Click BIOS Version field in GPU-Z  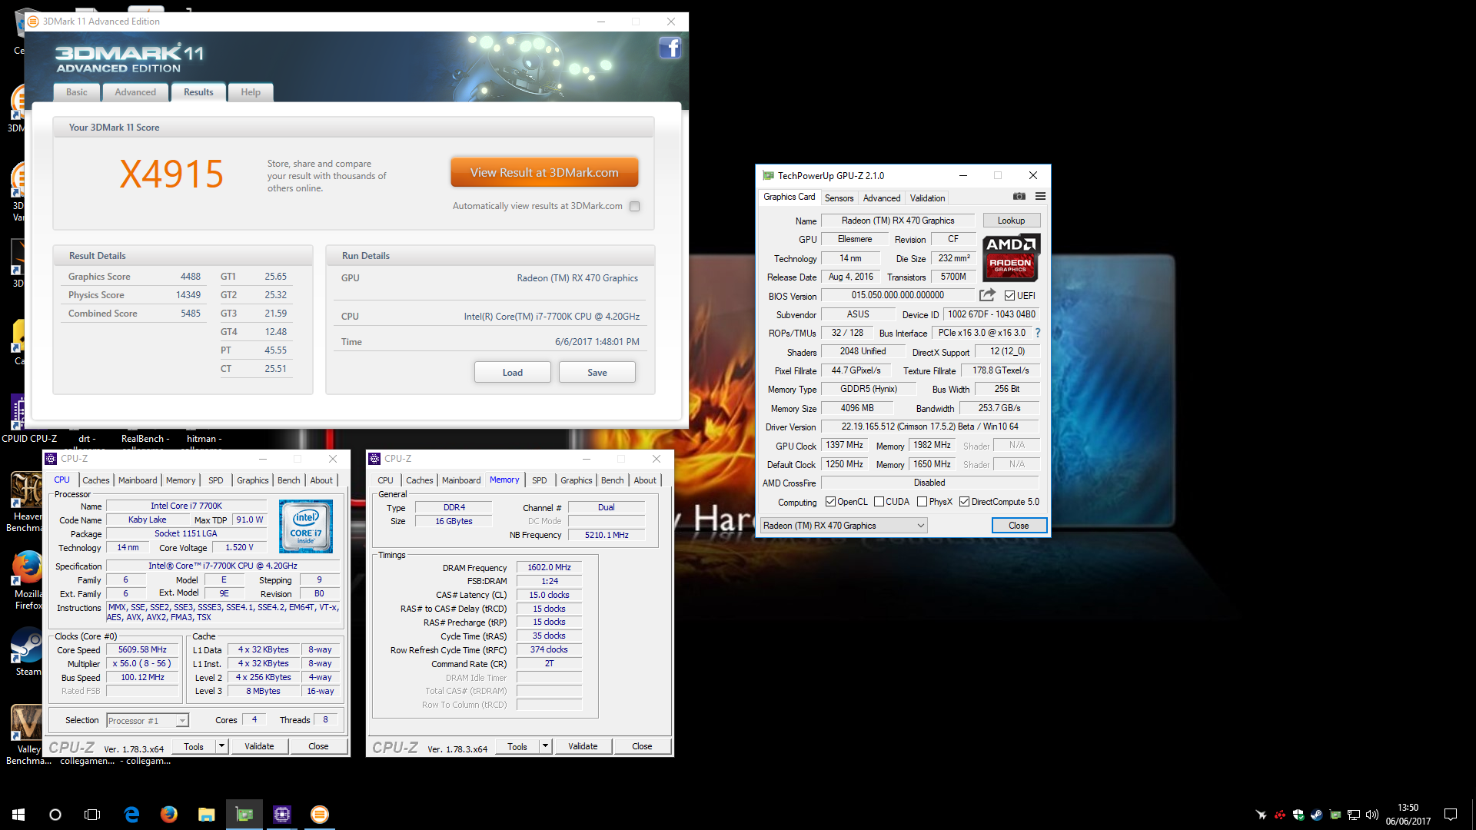pos(898,295)
